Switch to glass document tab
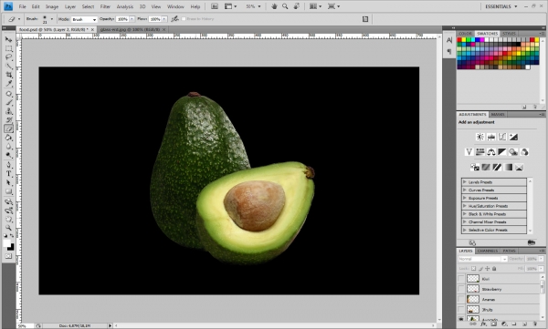Image resolution: width=548 pixels, height=329 pixels. pyautogui.click(x=132, y=30)
